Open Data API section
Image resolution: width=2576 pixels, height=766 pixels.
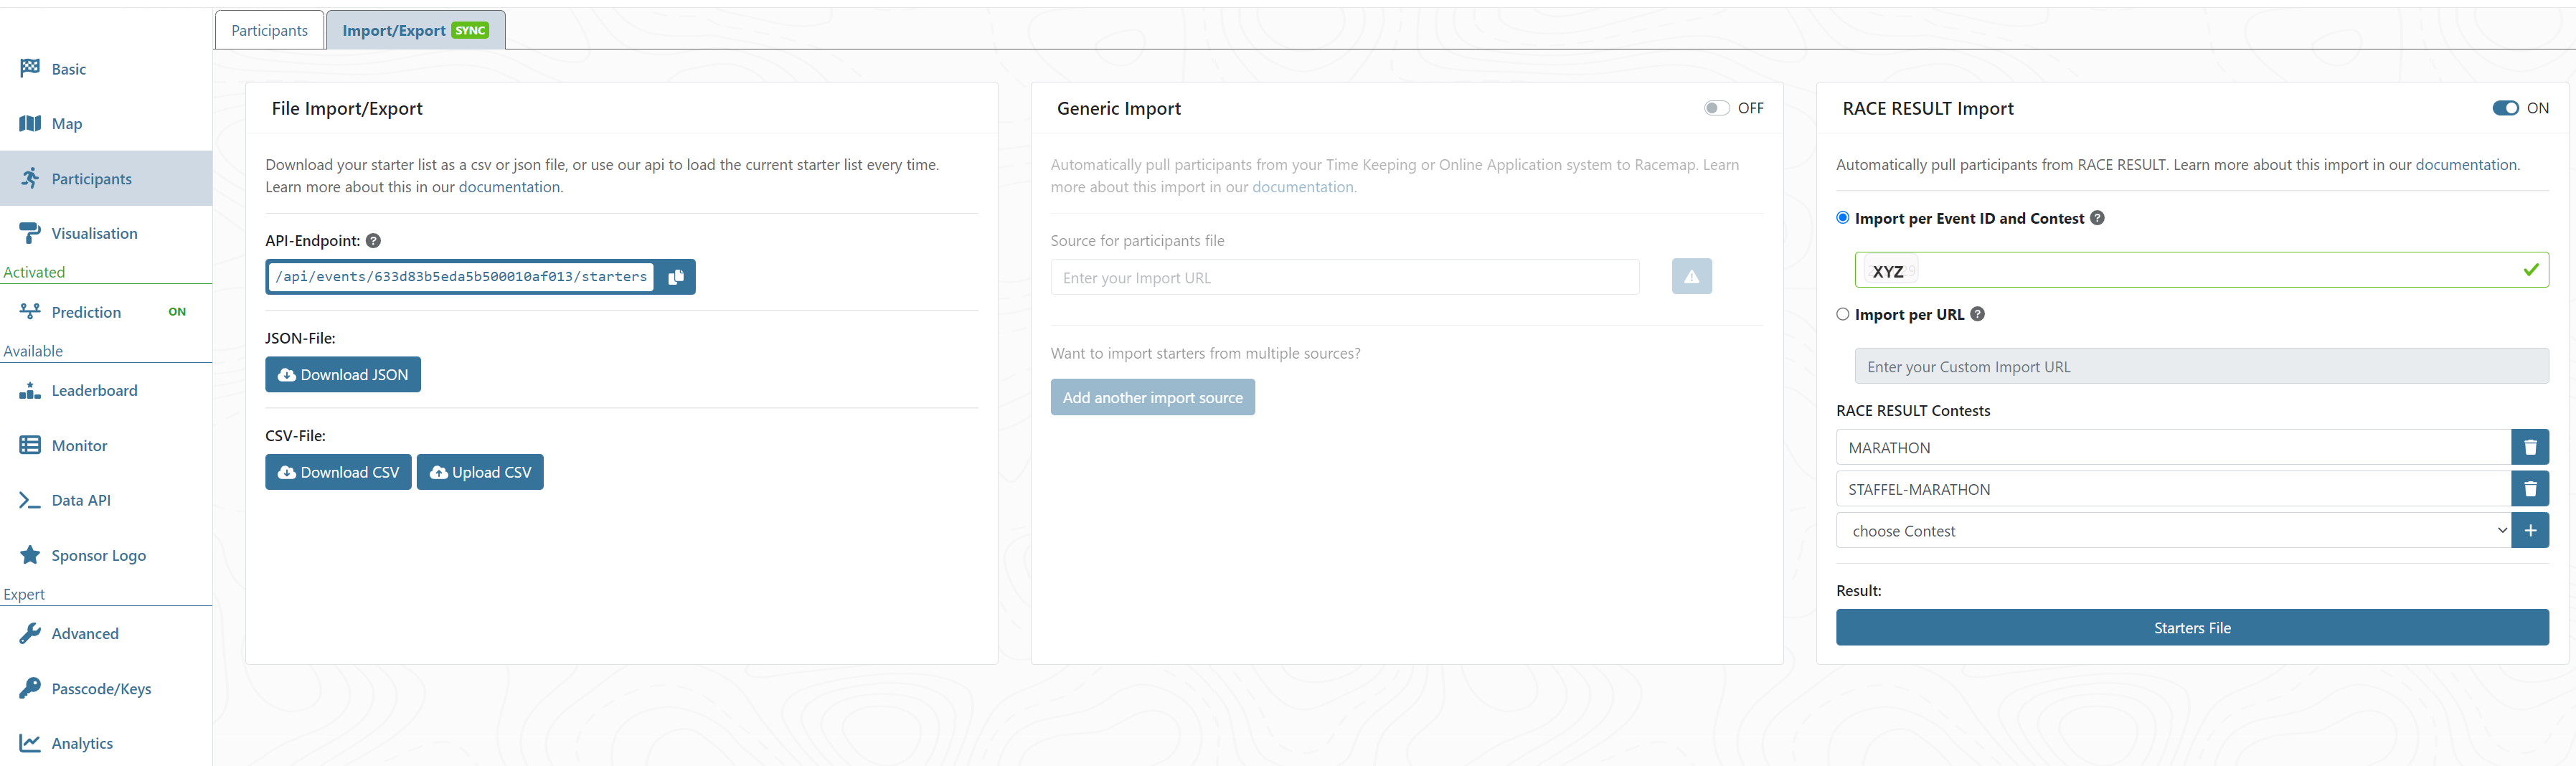point(106,500)
